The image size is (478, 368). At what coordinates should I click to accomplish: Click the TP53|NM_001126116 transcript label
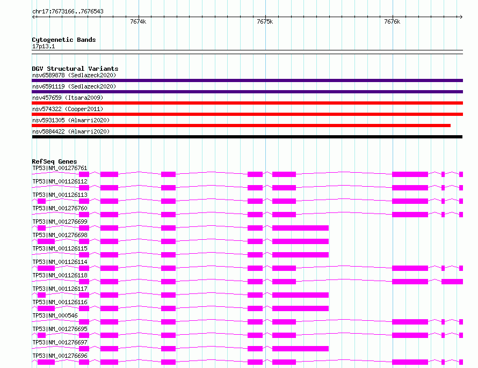pyautogui.click(x=60, y=302)
